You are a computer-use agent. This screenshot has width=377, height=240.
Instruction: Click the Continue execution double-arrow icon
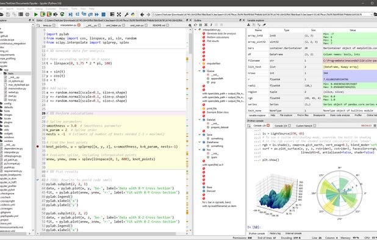(96, 15)
